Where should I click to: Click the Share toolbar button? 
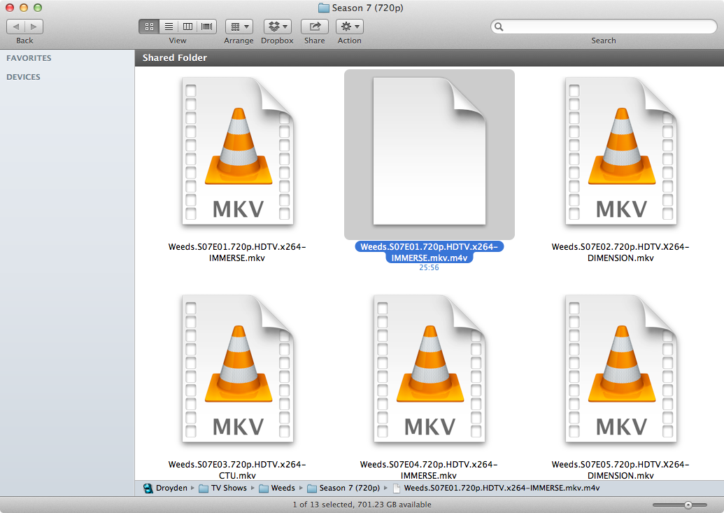coord(315,27)
